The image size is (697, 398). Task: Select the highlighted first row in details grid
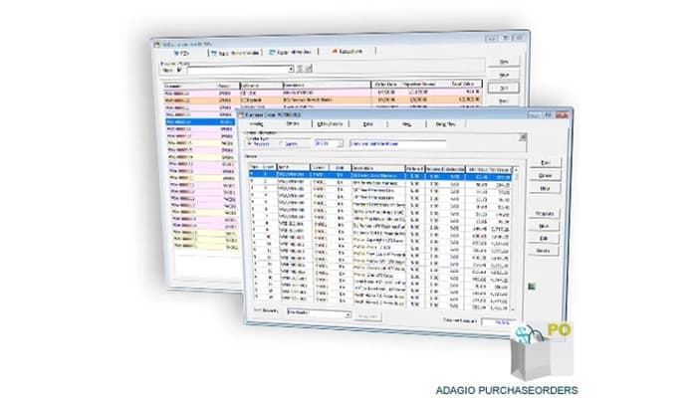tap(380, 176)
